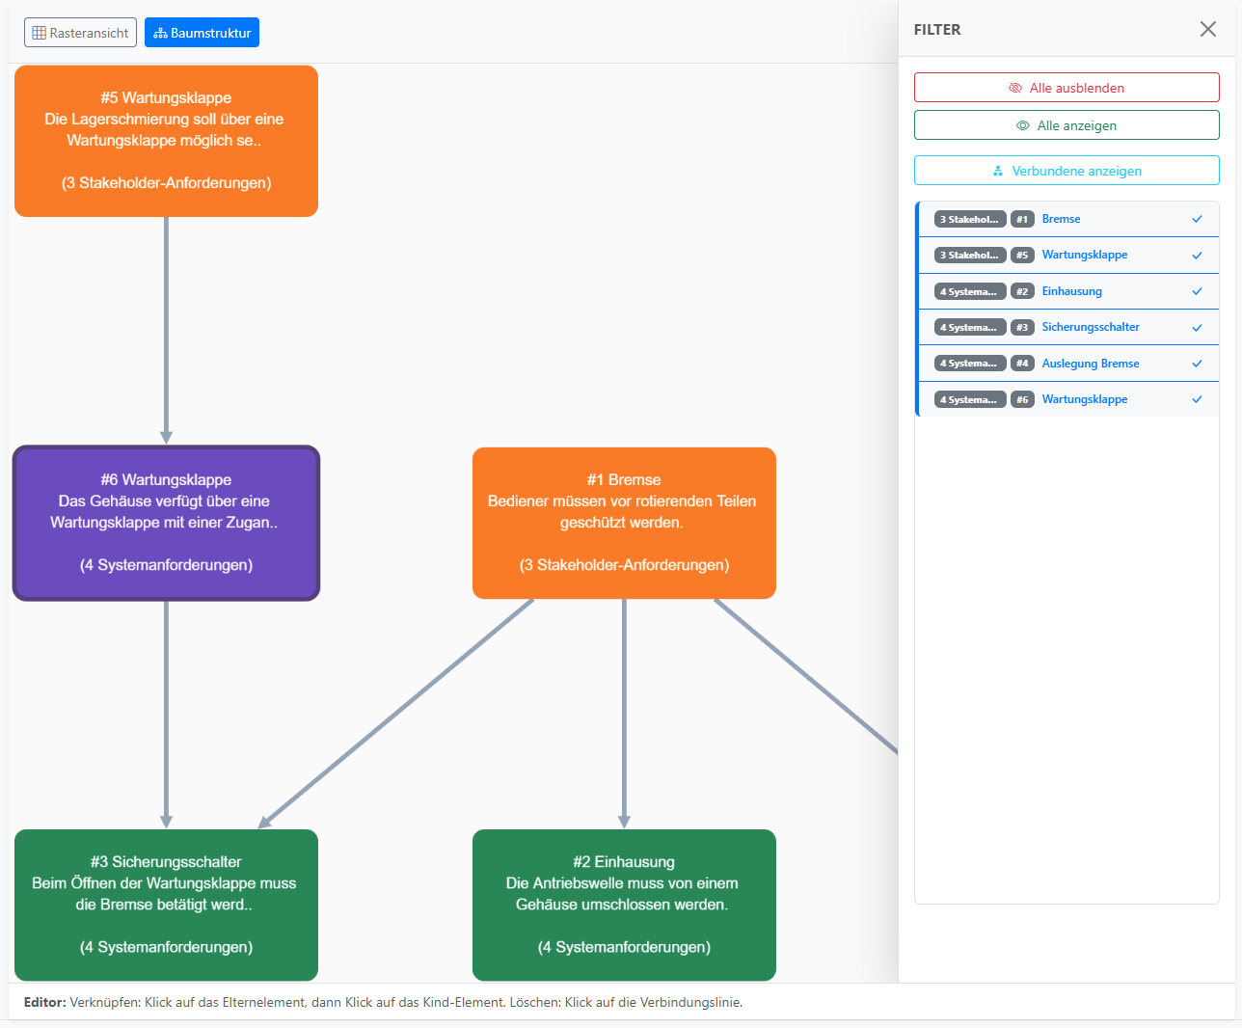1242x1028 pixels.
Task: Click connection line from #5 to #6
Action: coord(166,328)
